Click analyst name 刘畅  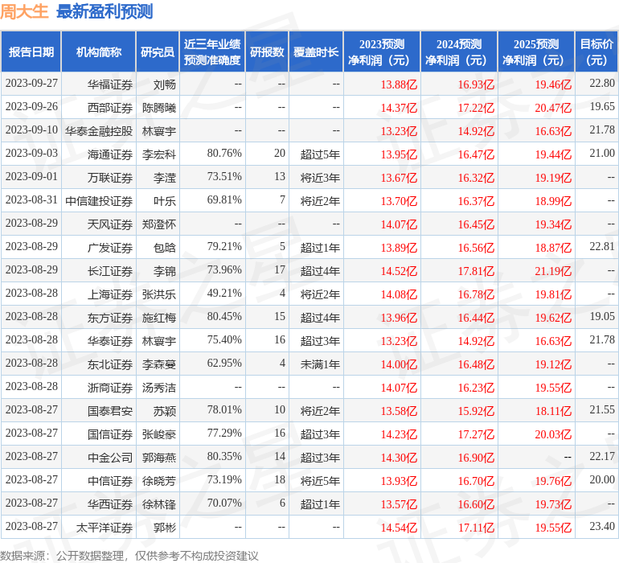(x=164, y=84)
